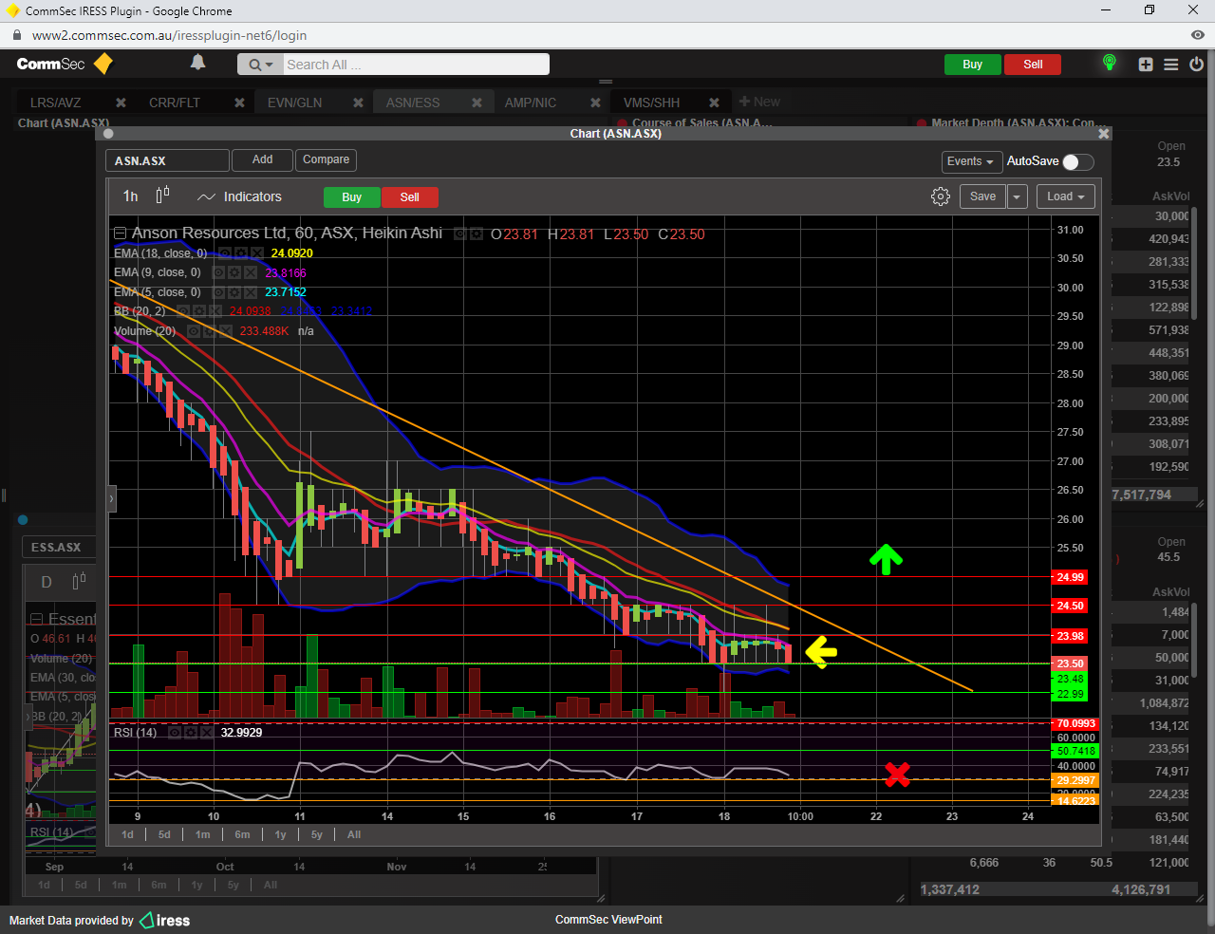Open the search type dropdown magnifier
Screen dimensions: 1215x934
coord(260,65)
